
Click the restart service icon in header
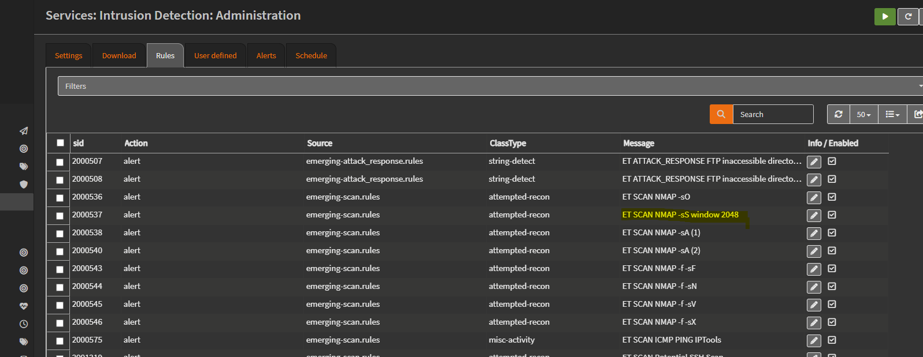(x=908, y=17)
